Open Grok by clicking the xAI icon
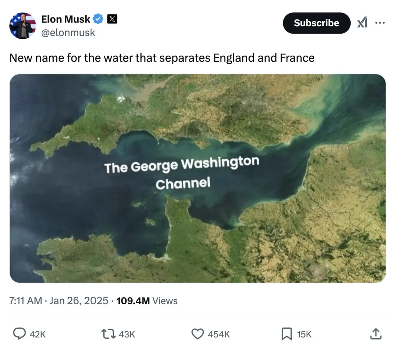The height and width of the screenshot is (348, 395). [x=362, y=23]
